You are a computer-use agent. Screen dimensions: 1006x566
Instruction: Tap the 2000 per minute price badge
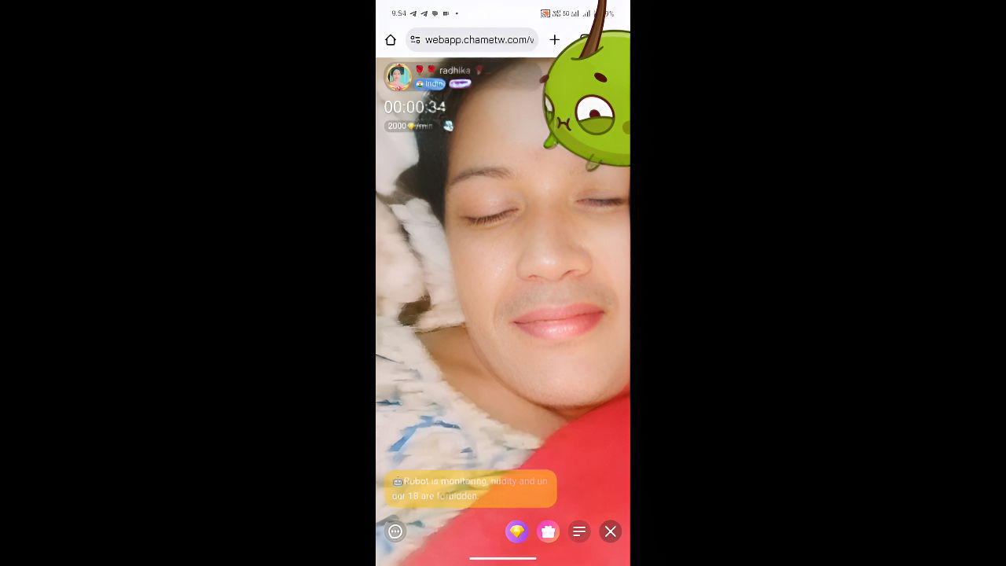[409, 126]
